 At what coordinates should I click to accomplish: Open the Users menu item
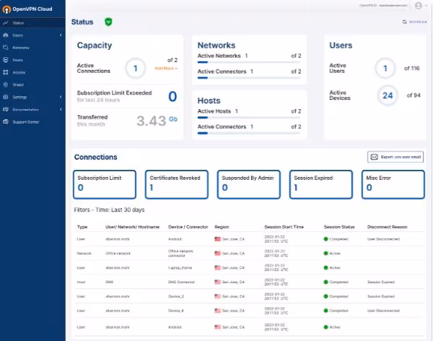click(32, 35)
